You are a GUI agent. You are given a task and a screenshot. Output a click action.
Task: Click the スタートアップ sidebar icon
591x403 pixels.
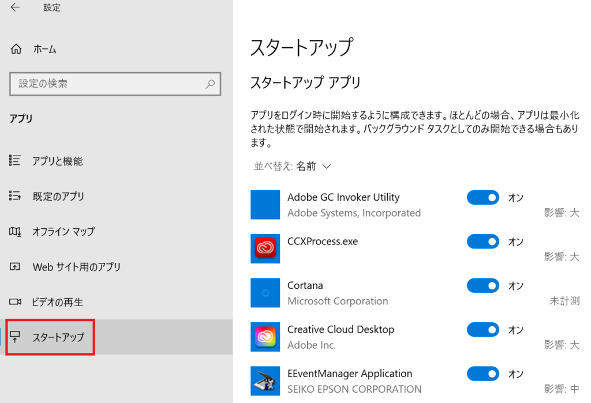pos(15,337)
